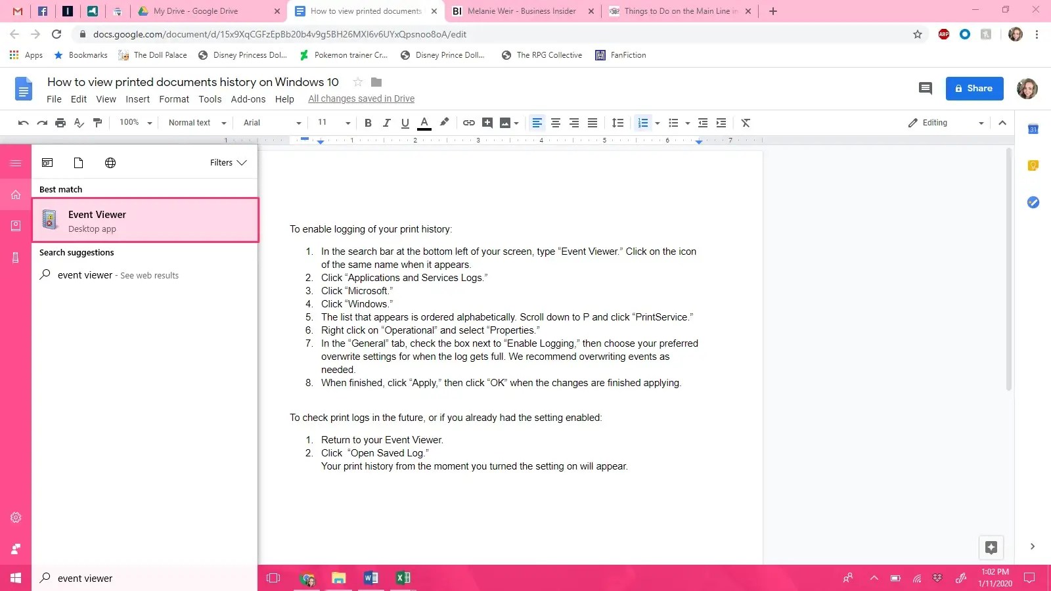Open Google Calendar from the right sidebar

click(1033, 129)
